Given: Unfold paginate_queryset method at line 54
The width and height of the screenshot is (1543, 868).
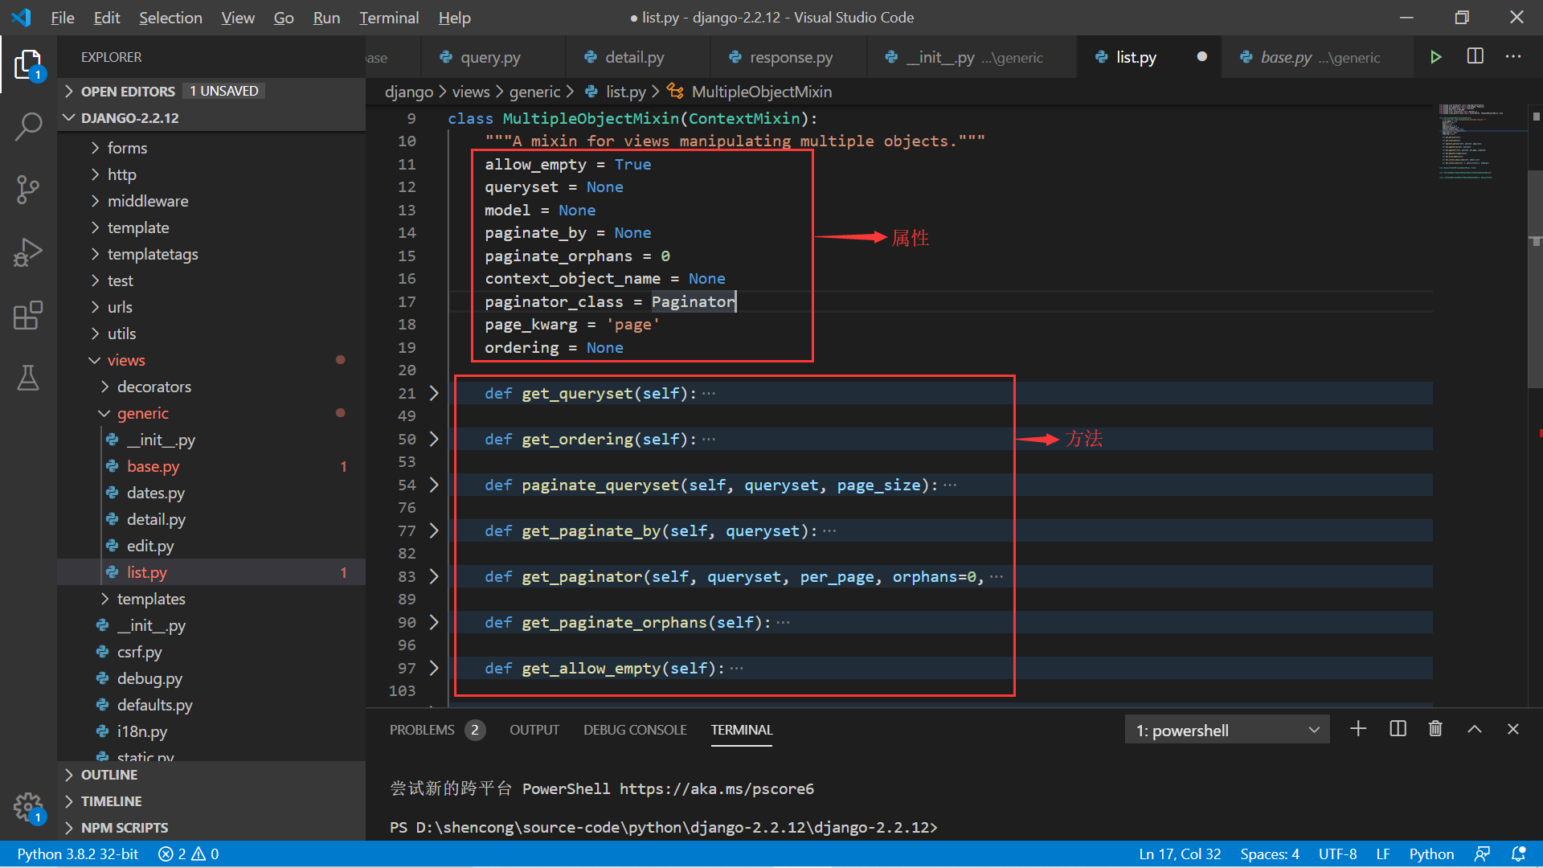Looking at the screenshot, I should pos(434,485).
